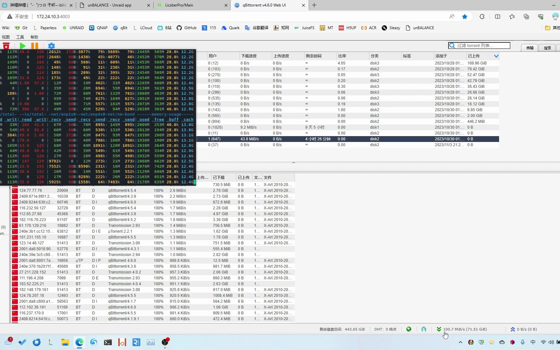Open the browser extensions puzzle icon

click(482, 17)
